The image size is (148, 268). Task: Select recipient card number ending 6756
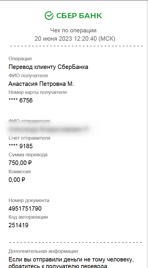[x=21, y=100]
